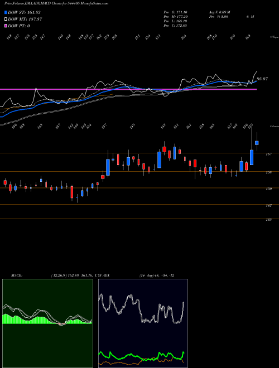Click the 167 price axis label
Viewport: 279px width, 368px height.
269,154
